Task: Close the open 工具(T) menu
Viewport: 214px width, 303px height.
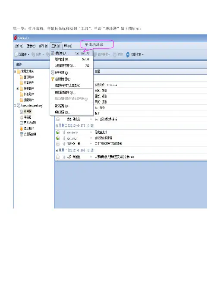Action: point(56,46)
